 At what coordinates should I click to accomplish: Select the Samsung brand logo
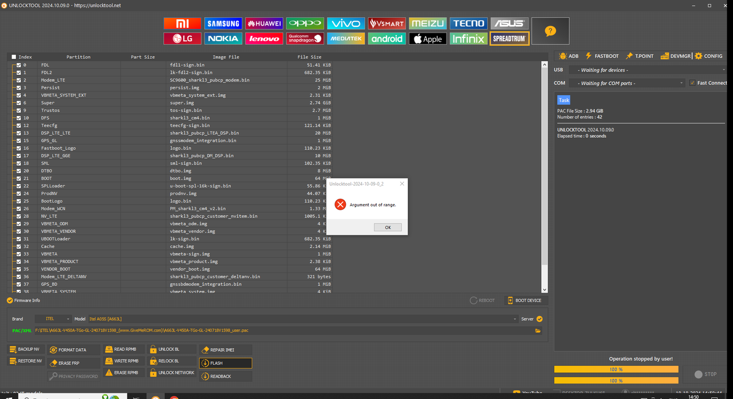(223, 23)
